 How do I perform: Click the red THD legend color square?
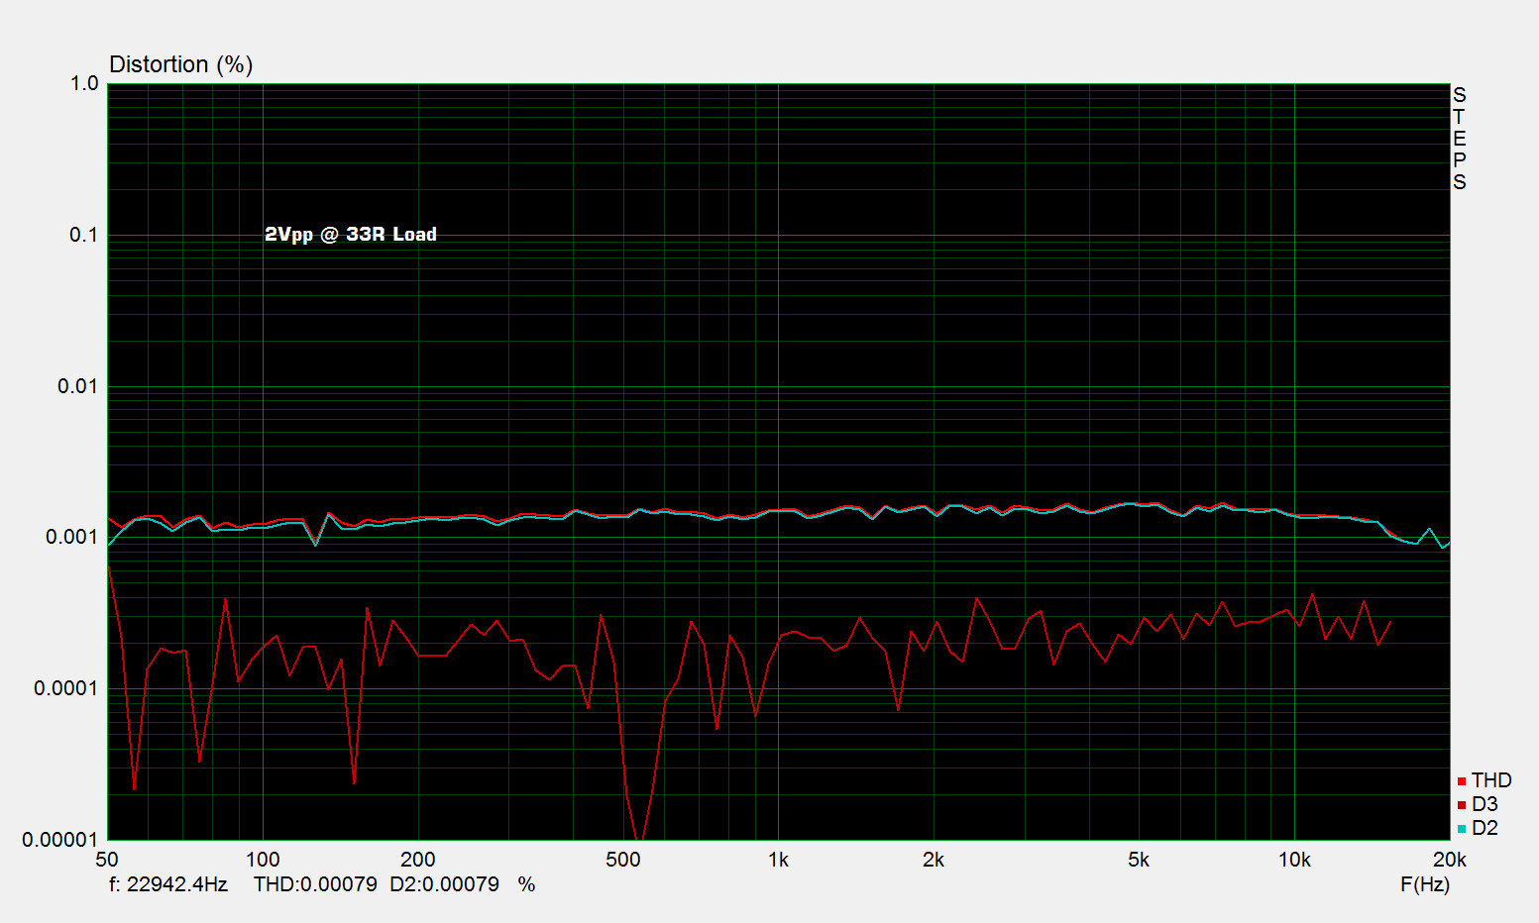(x=1462, y=782)
